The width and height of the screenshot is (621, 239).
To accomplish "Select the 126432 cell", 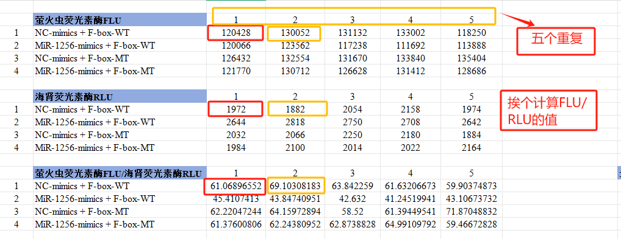I will (236, 58).
